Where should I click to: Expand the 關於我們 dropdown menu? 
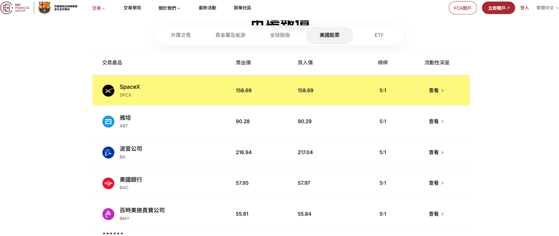pos(169,8)
